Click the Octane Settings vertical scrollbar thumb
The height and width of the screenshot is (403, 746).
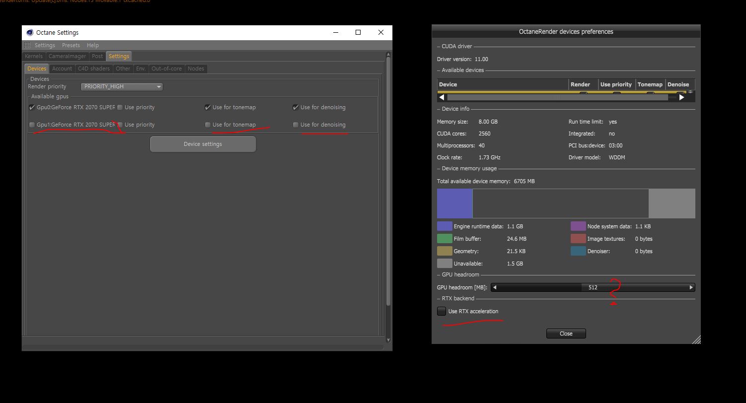coord(388,181)
